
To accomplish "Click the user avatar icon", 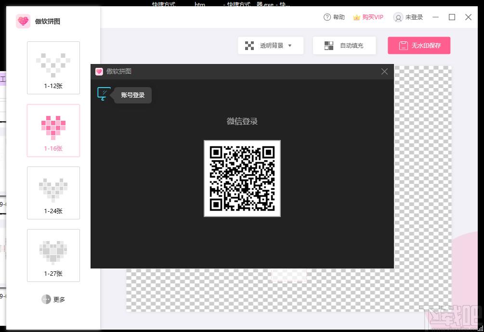I will coord(398,18).
